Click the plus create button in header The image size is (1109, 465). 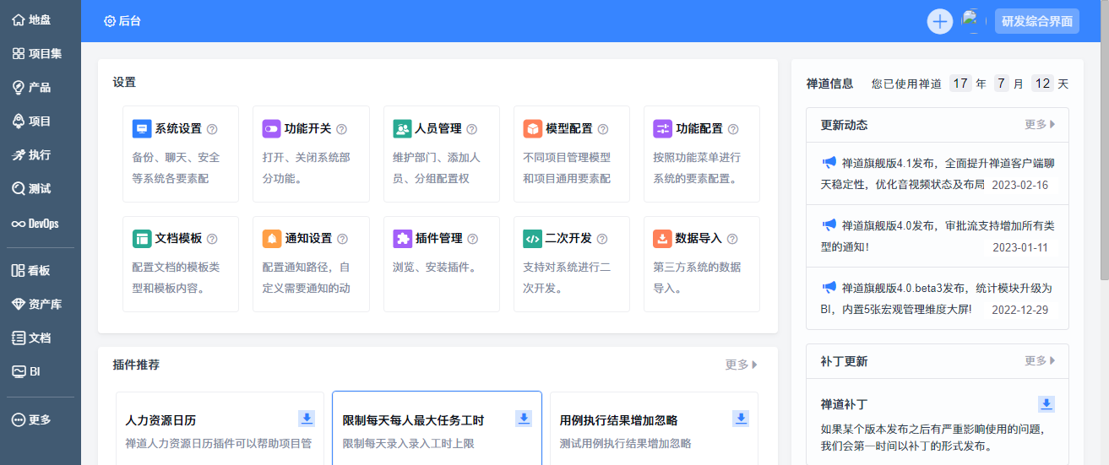tap(940, 21)
